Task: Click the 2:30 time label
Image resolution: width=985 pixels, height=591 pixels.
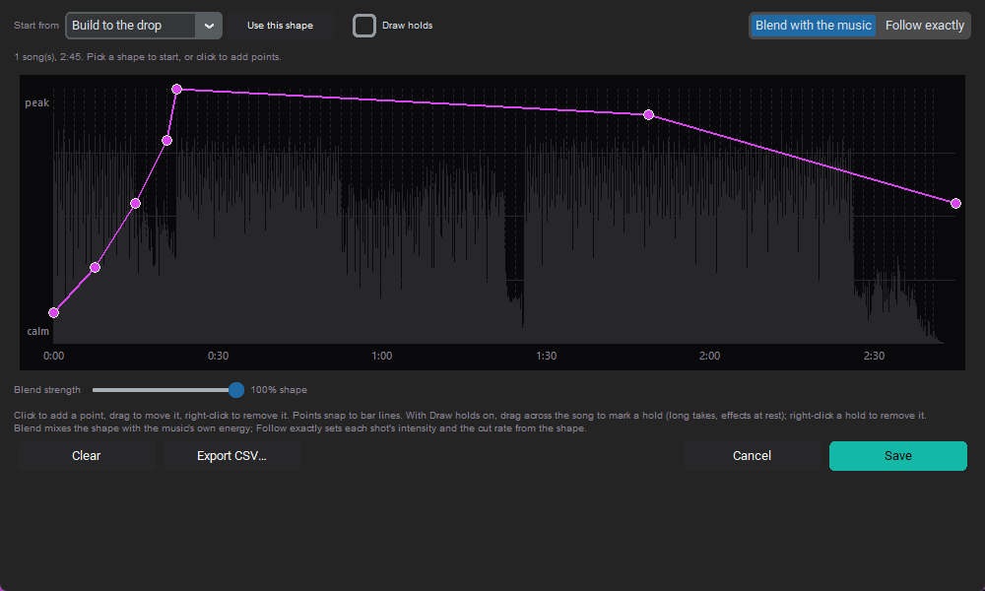Action: [874, 357]
